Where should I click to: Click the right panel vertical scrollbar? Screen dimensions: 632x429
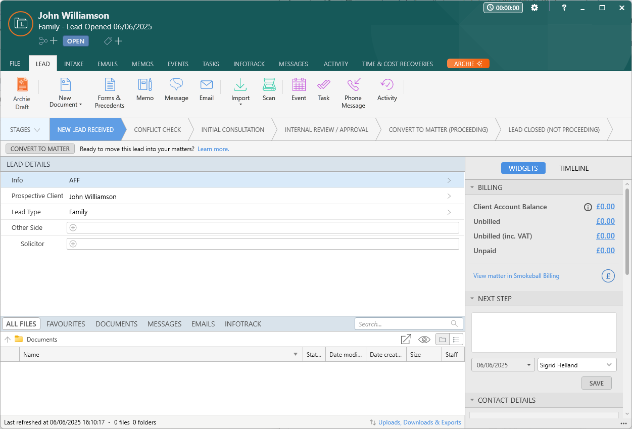pyautogui.click(x=627, y=231)
